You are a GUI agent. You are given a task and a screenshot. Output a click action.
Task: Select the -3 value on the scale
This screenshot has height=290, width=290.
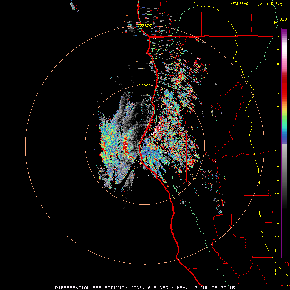tap(277, 179)
